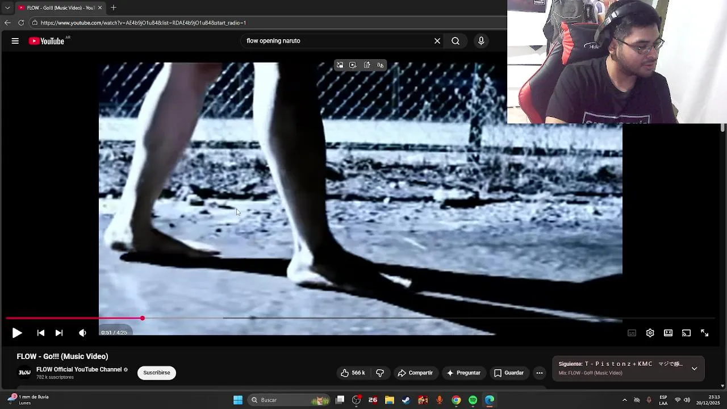Screen dimensions: 727x409
Task: Click the browser address bar URL
Action: coord(143,23)
